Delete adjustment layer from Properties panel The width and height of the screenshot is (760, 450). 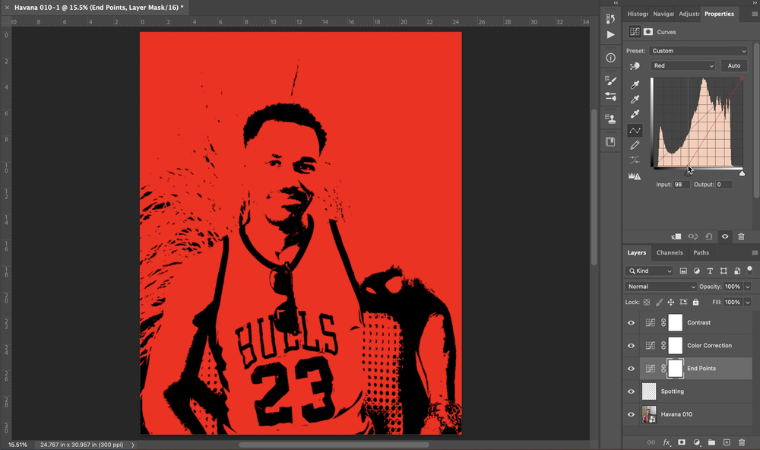coord(741,236)
